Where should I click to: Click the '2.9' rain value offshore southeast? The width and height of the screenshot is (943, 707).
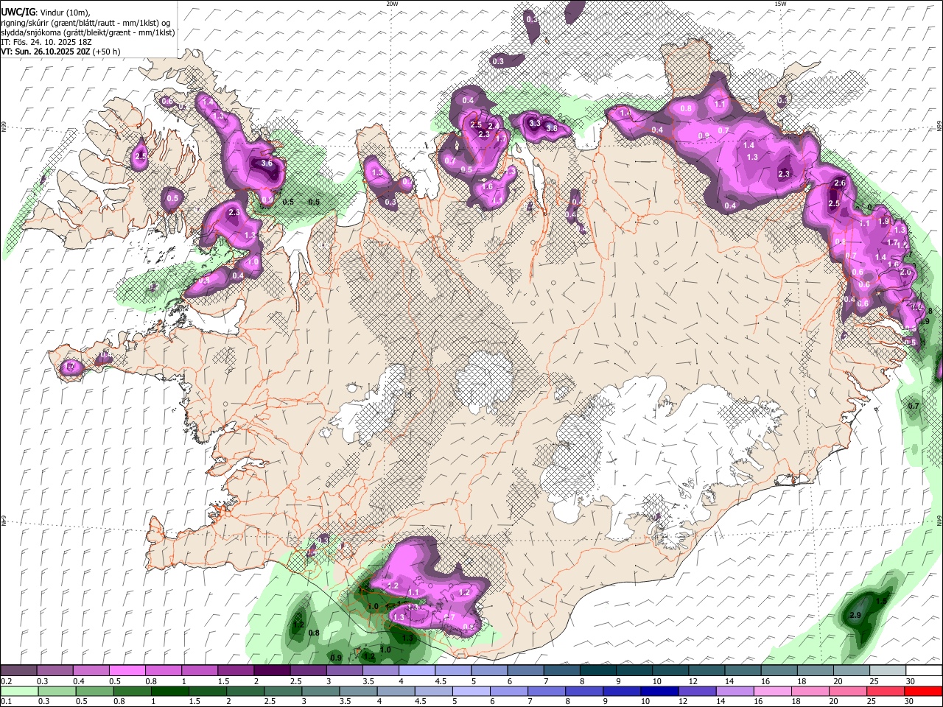tap(855, 616)
